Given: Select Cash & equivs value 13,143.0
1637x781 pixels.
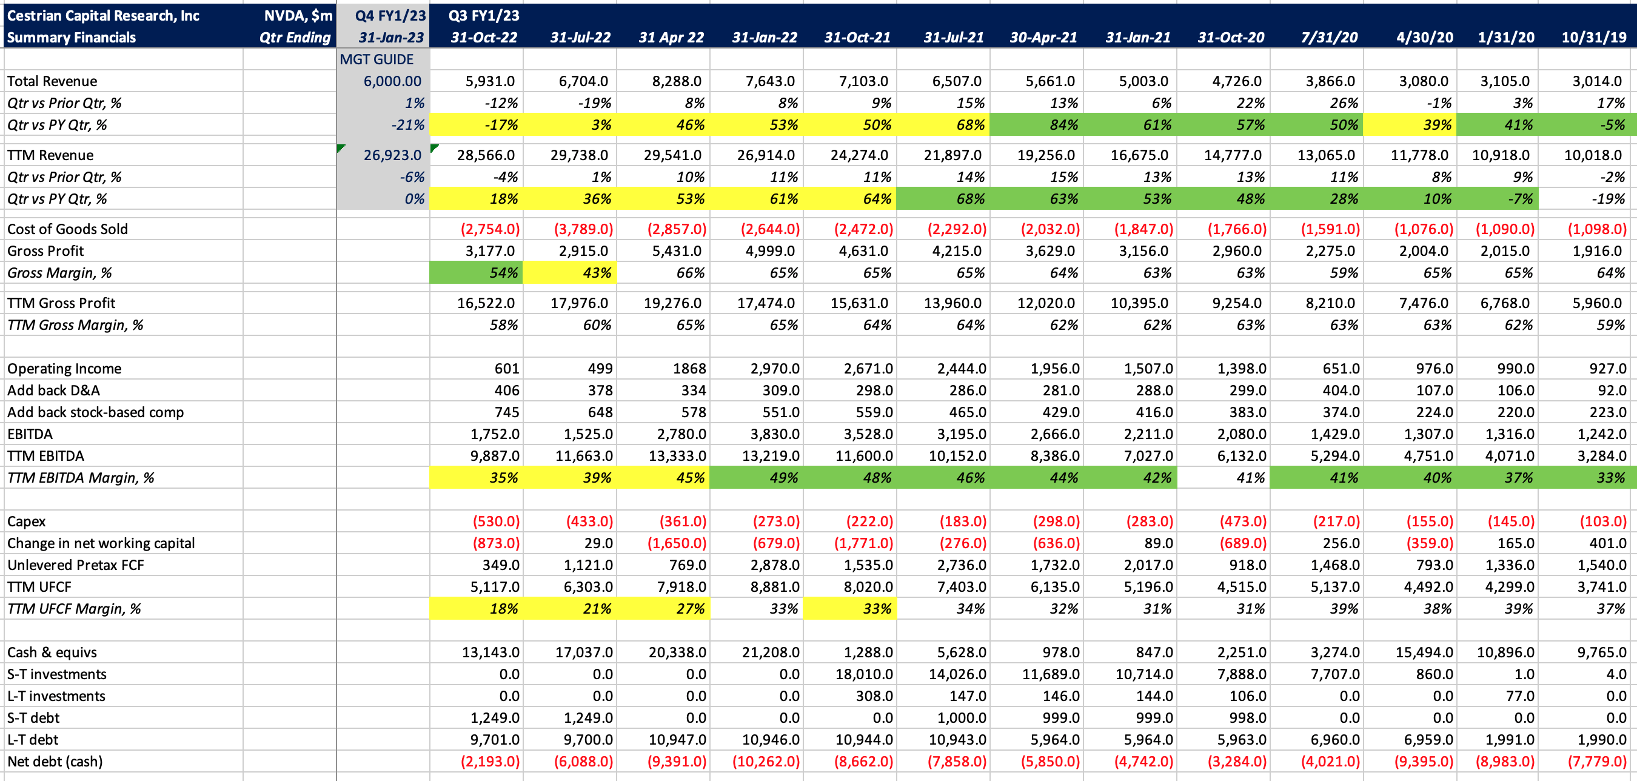Looking at the screenshot, I should click(x=490, y=652).
